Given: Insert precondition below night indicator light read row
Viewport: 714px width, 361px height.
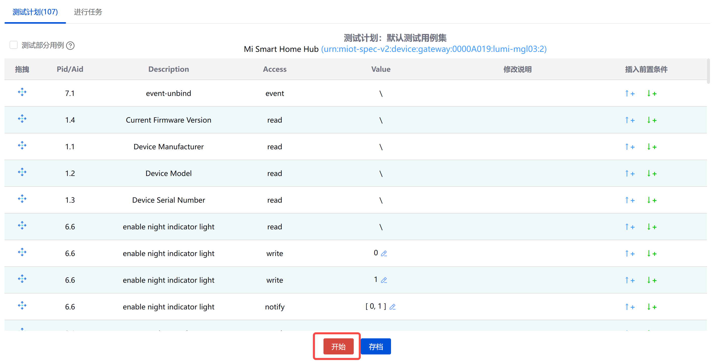Looking at the screenshot, I should point(652,227).
